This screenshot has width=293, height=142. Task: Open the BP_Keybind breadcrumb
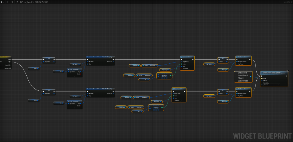click(x=26, y=2)
